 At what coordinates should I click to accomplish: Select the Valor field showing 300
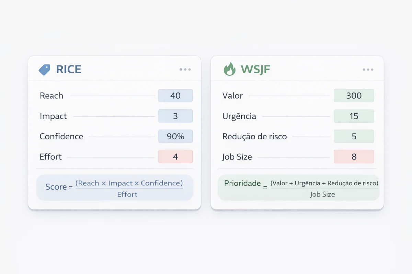coord(354,96)
